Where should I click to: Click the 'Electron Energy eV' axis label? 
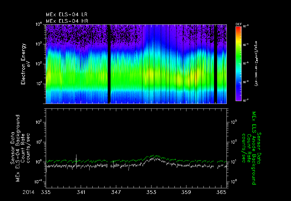(25, 64)
